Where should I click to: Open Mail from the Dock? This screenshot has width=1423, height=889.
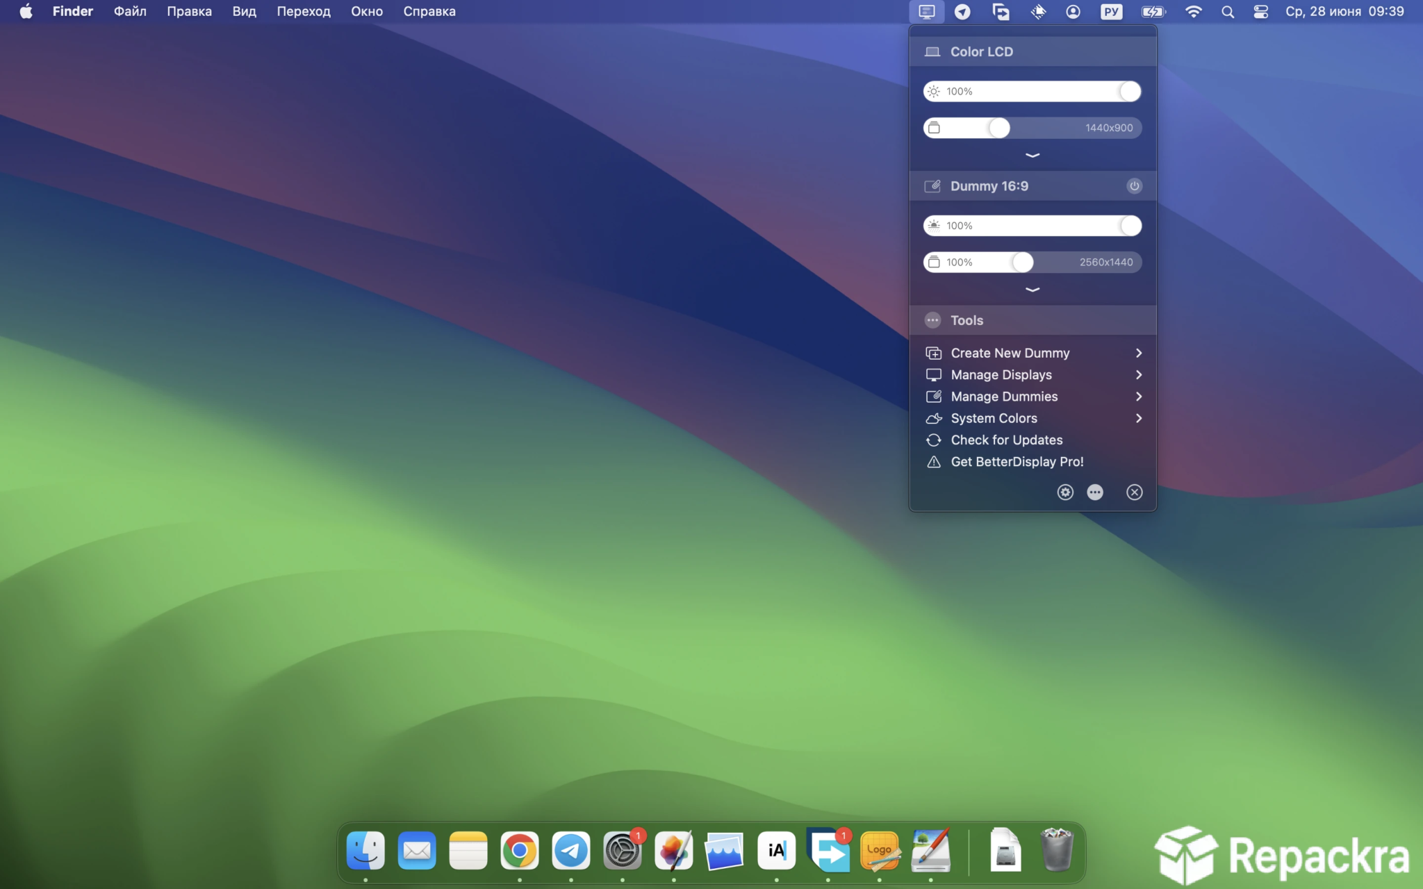(x=417, y=850)
